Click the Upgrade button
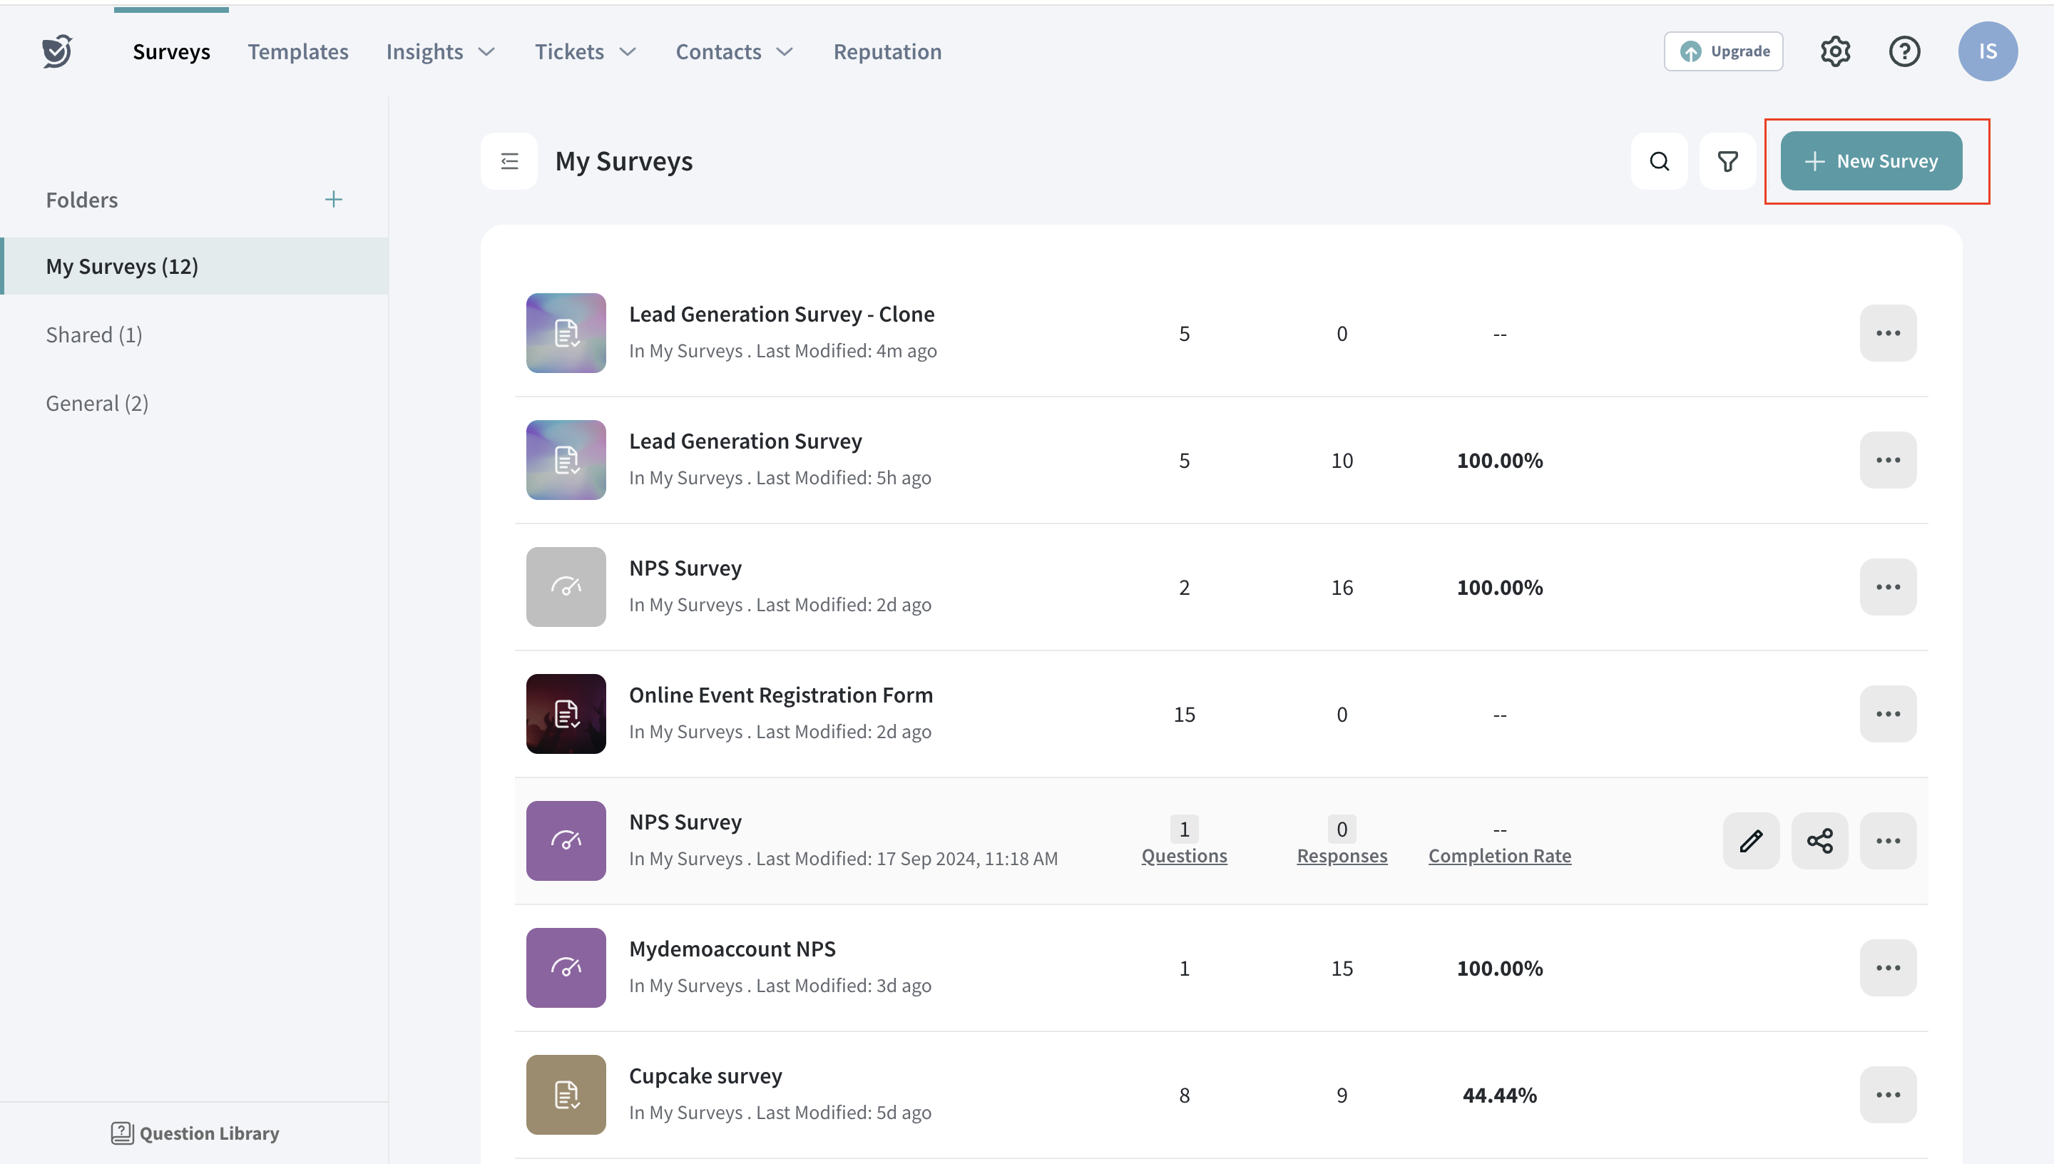This screenshot has width=2054, height=1164. [x=1723, y=51]
